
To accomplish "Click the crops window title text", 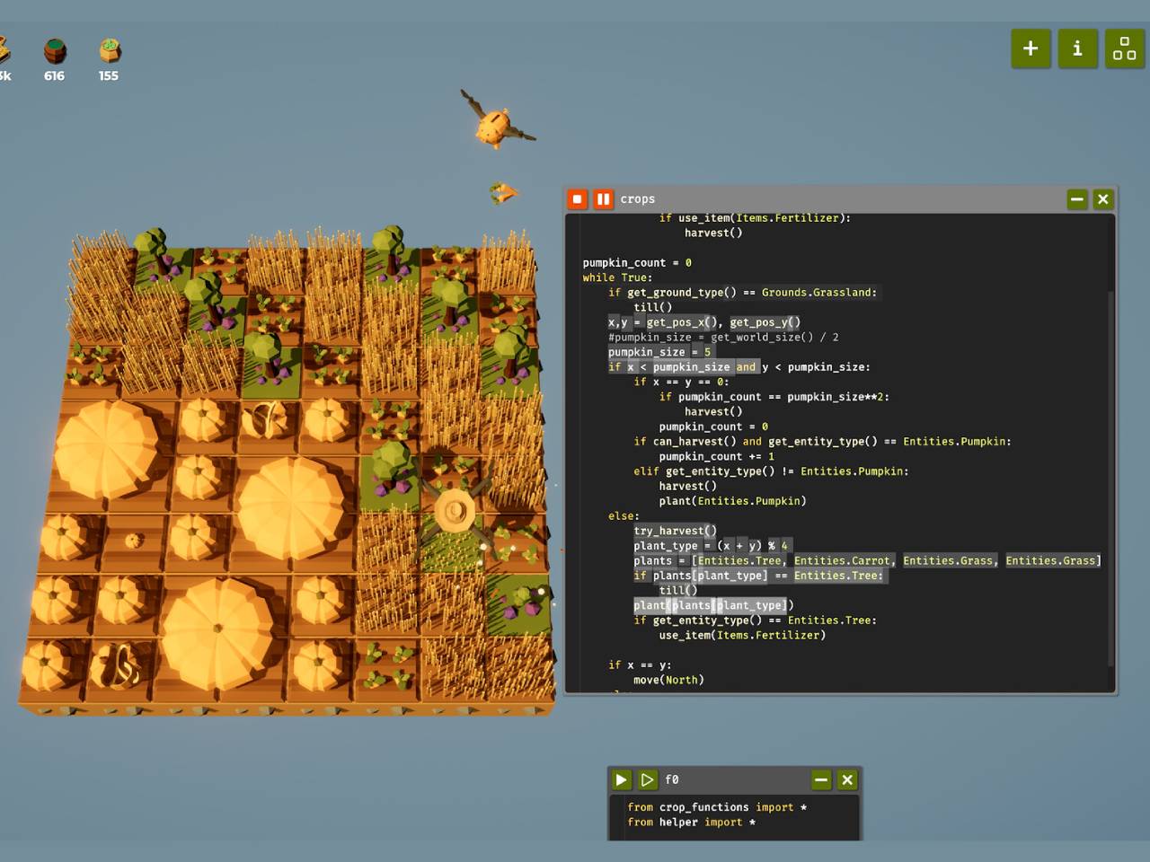I will [637, 198].
